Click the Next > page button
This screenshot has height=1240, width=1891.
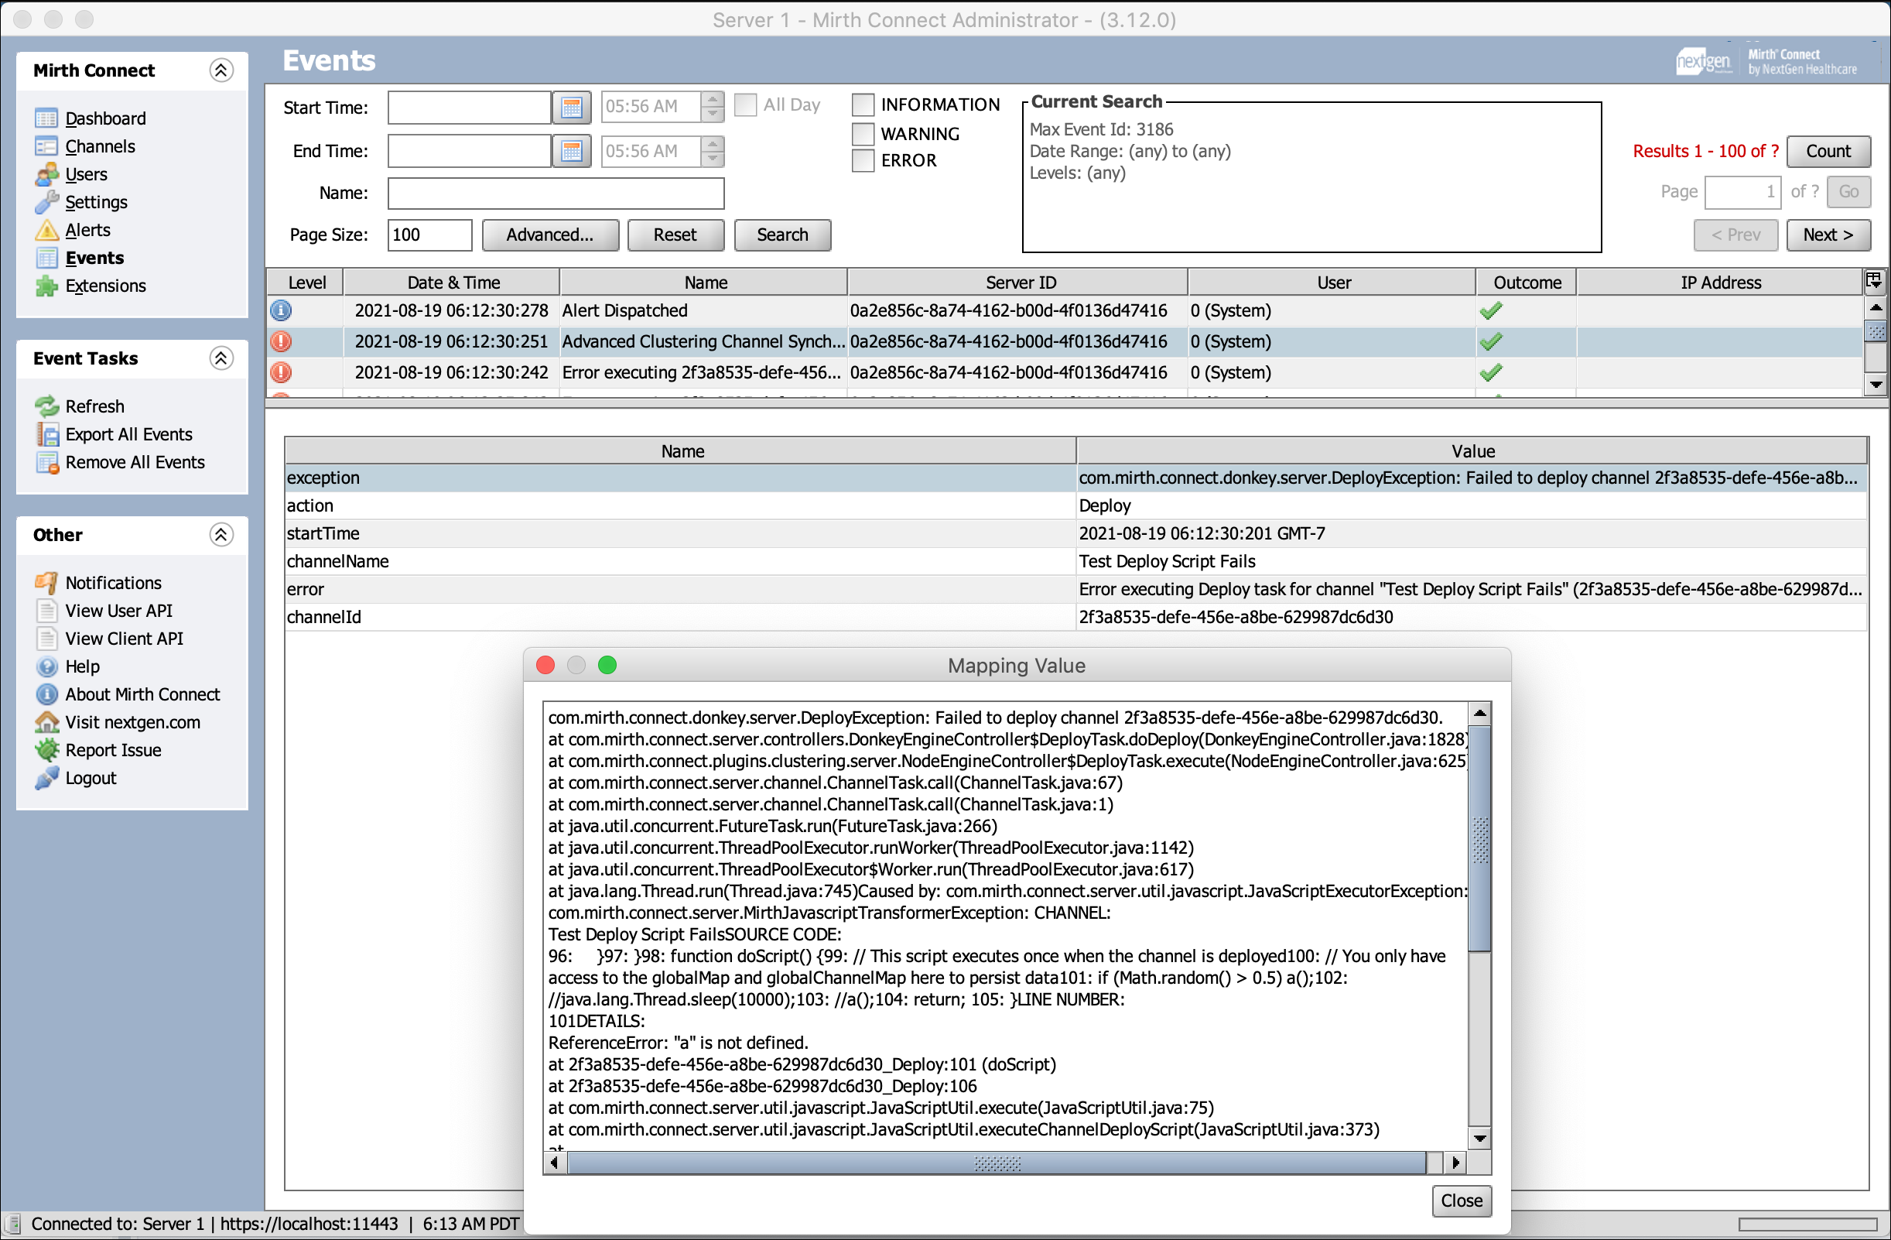pos(1828,235)
